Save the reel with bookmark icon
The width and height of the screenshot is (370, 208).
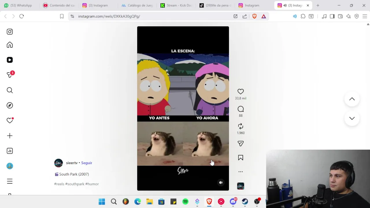pyautogui.click(x=240, y=158)
